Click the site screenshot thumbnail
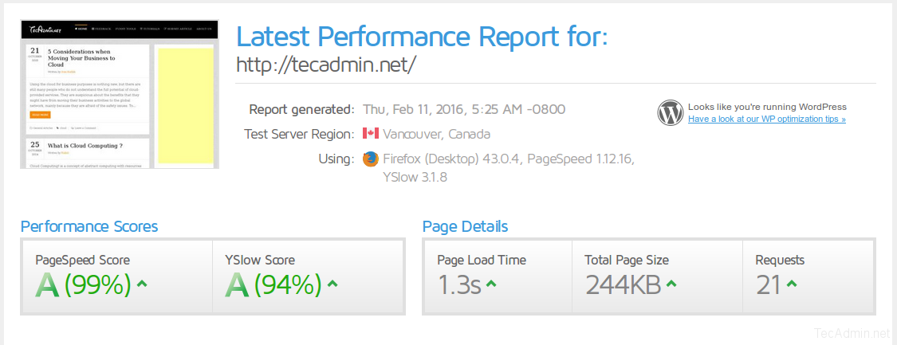Viewport: 897px width, 345px height. [x=120, y=94]
